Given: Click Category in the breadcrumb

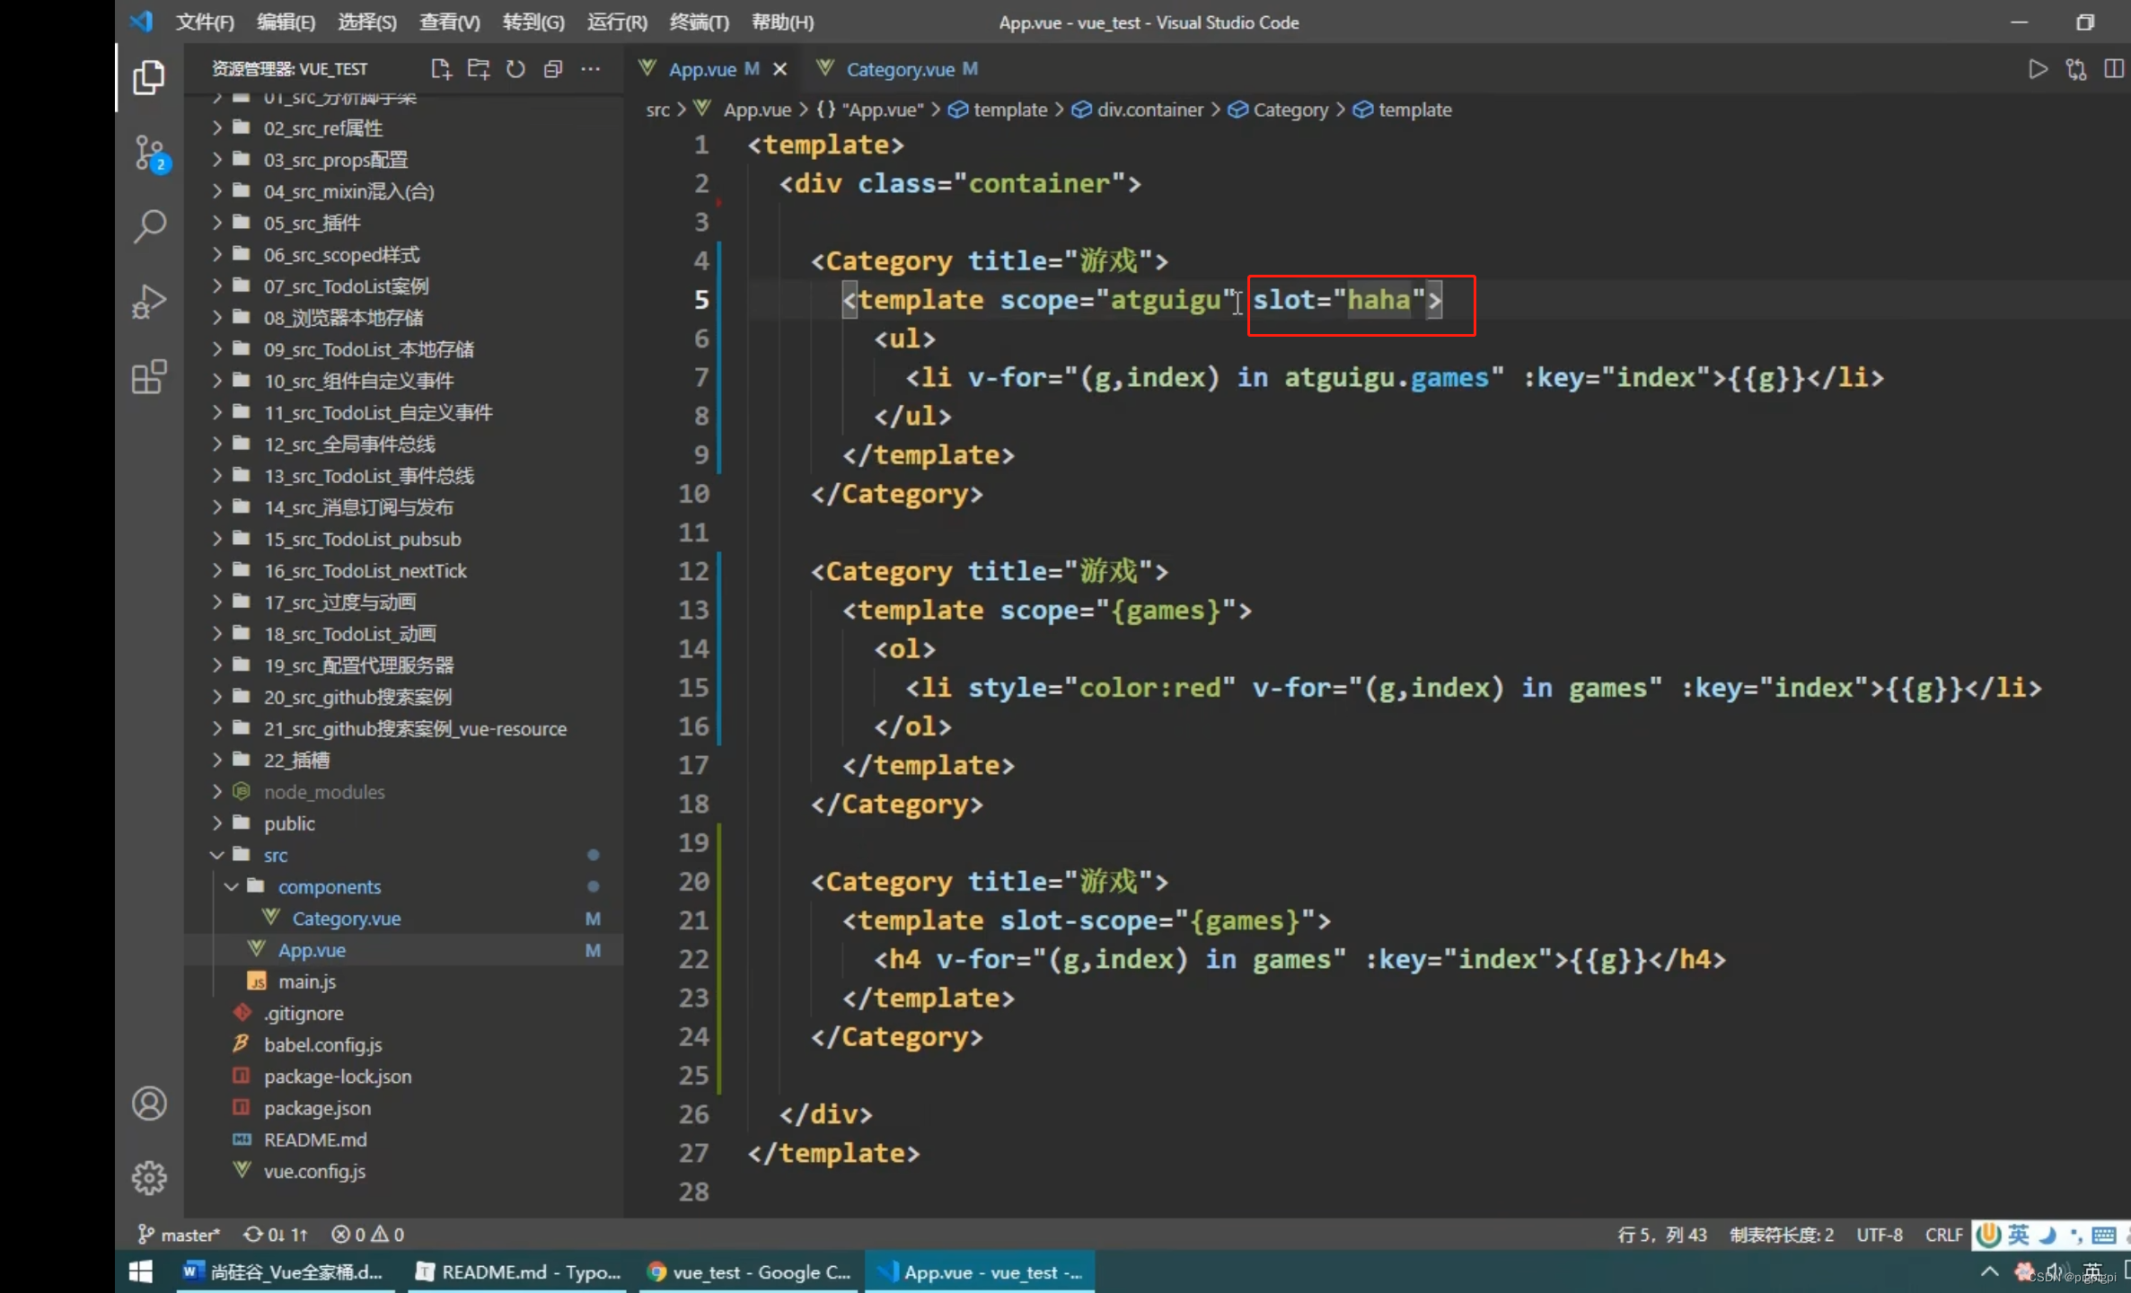Looking at the screenshot, I should [1279, 110].
